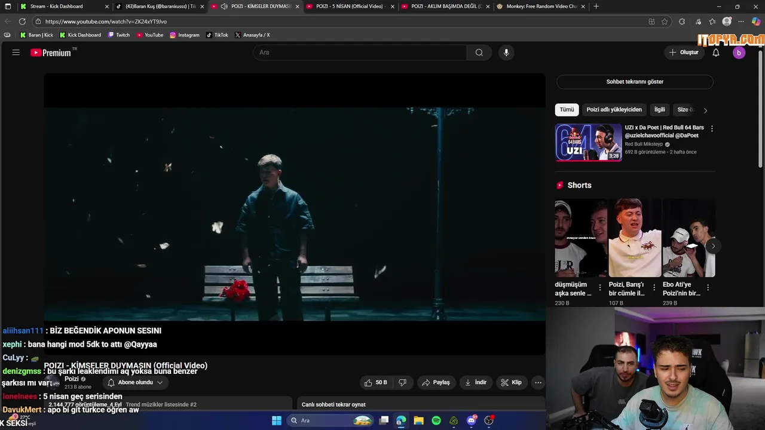Viewport: 765px width, 430px height.
Task: Open more video actions three dots
Action: [x=538, y=383]
